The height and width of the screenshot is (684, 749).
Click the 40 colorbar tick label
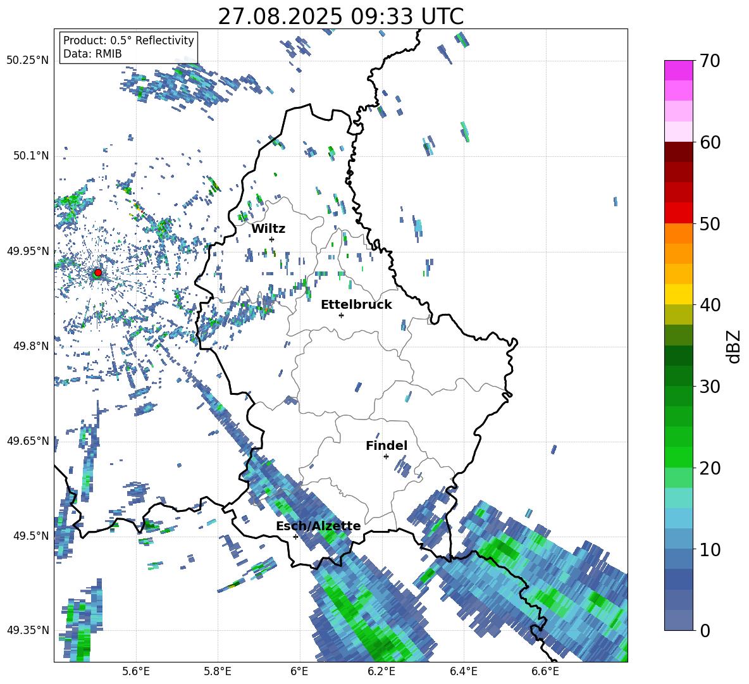(710, 305)
